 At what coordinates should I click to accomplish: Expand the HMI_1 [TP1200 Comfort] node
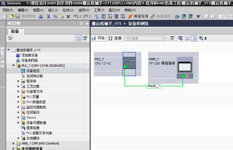click(13, 143)
